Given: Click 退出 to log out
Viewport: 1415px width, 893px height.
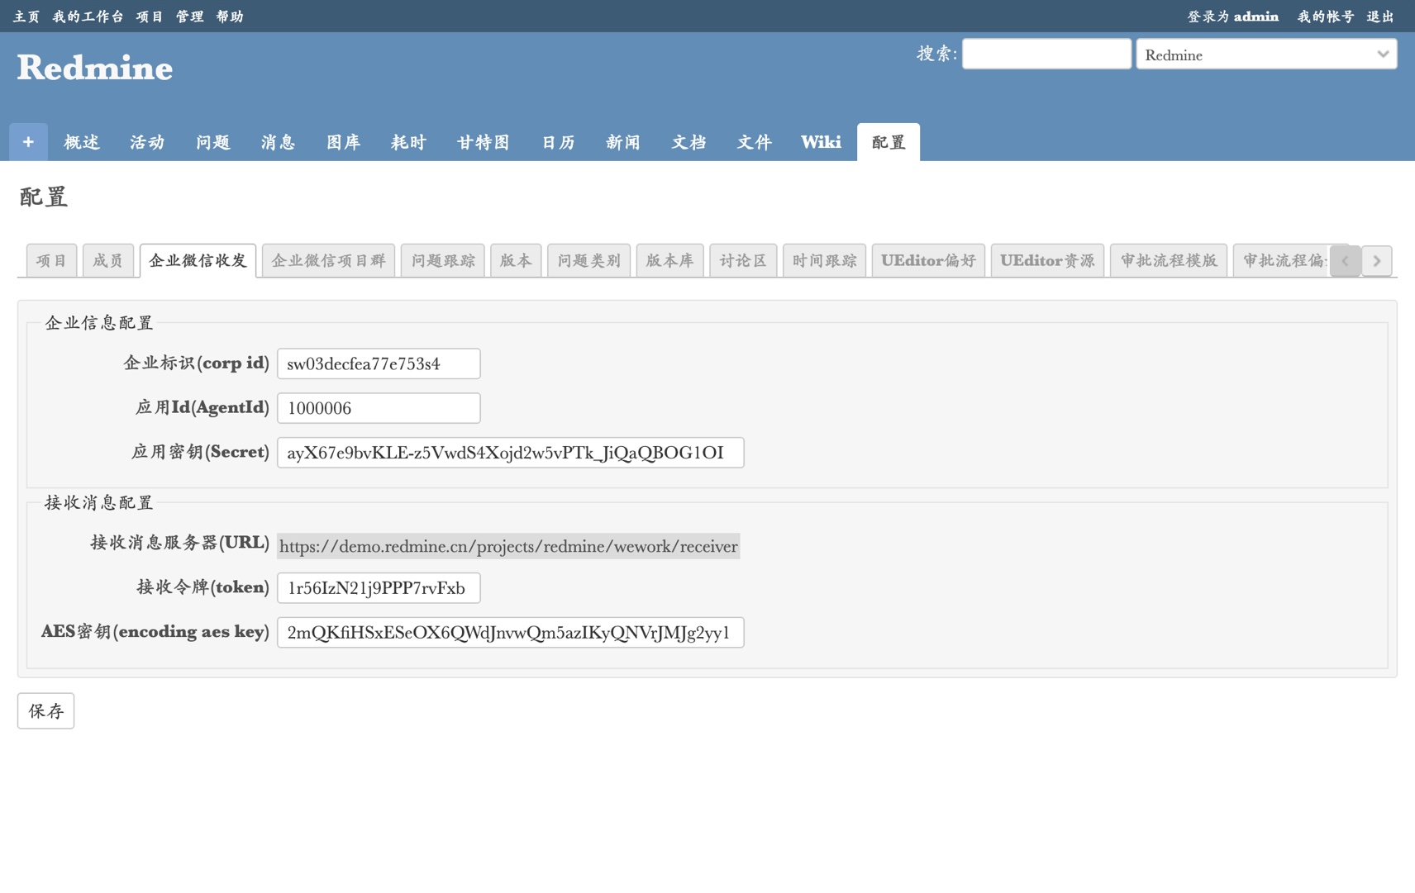Looking at the screenshot, I should pyautogui.click(x=1380, y=17).
